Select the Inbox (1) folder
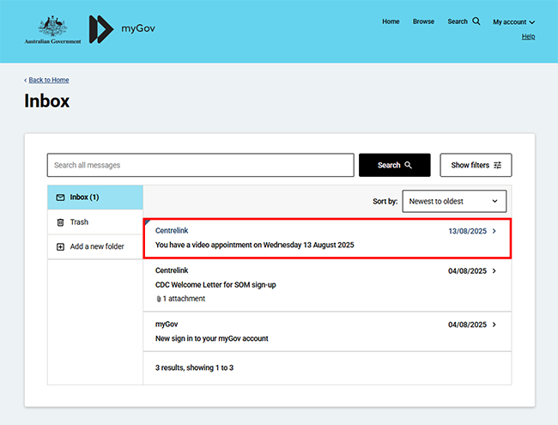The height and width of the screenshot is (425, 558). tap(95, 197)
